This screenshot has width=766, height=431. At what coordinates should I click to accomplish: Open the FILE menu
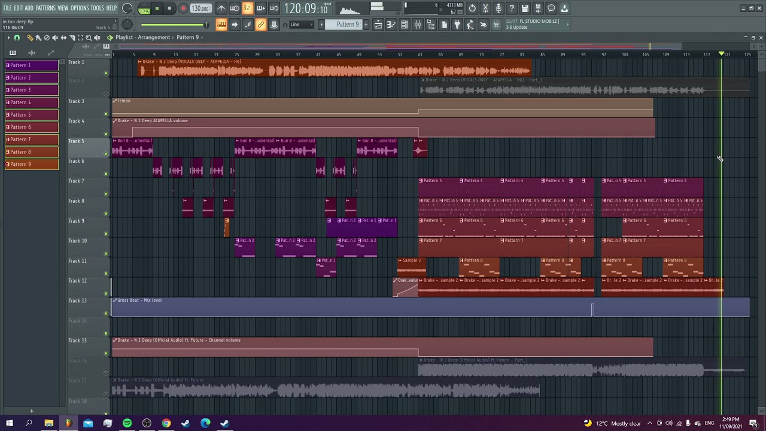[7, 8]
